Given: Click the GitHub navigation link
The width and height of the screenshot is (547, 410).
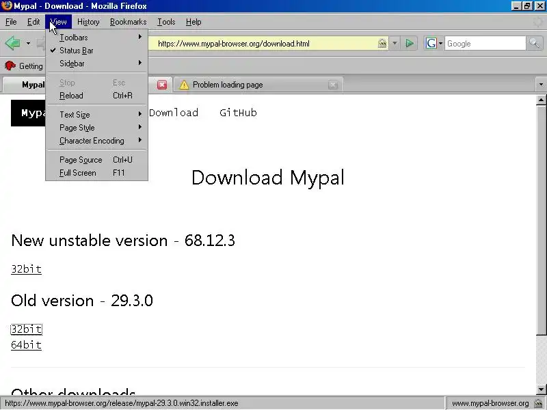Looking at the screenshot, I should (x=238, y=113).
